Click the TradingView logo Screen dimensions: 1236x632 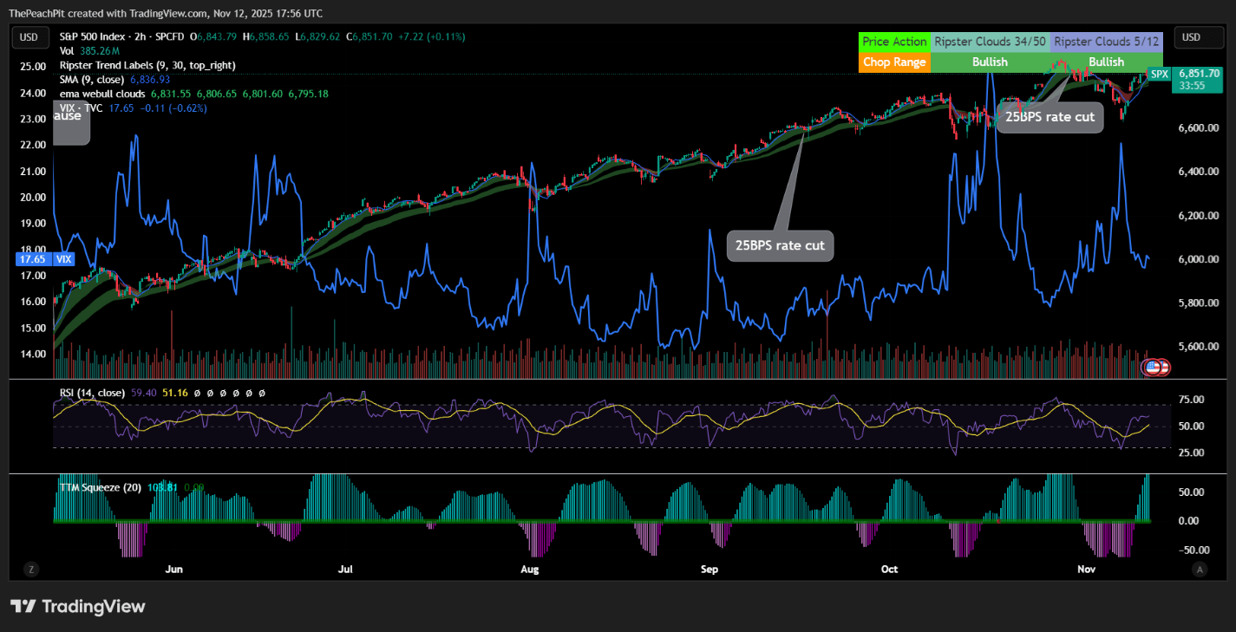click(x=78, y=606)
